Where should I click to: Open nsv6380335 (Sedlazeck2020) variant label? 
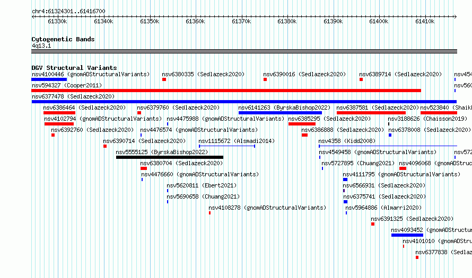click(203, 74)
